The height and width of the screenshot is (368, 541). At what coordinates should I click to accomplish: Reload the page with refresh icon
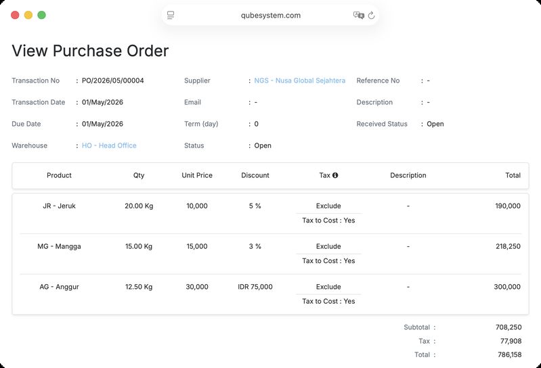pyautogui.click(x=371, y=15)
